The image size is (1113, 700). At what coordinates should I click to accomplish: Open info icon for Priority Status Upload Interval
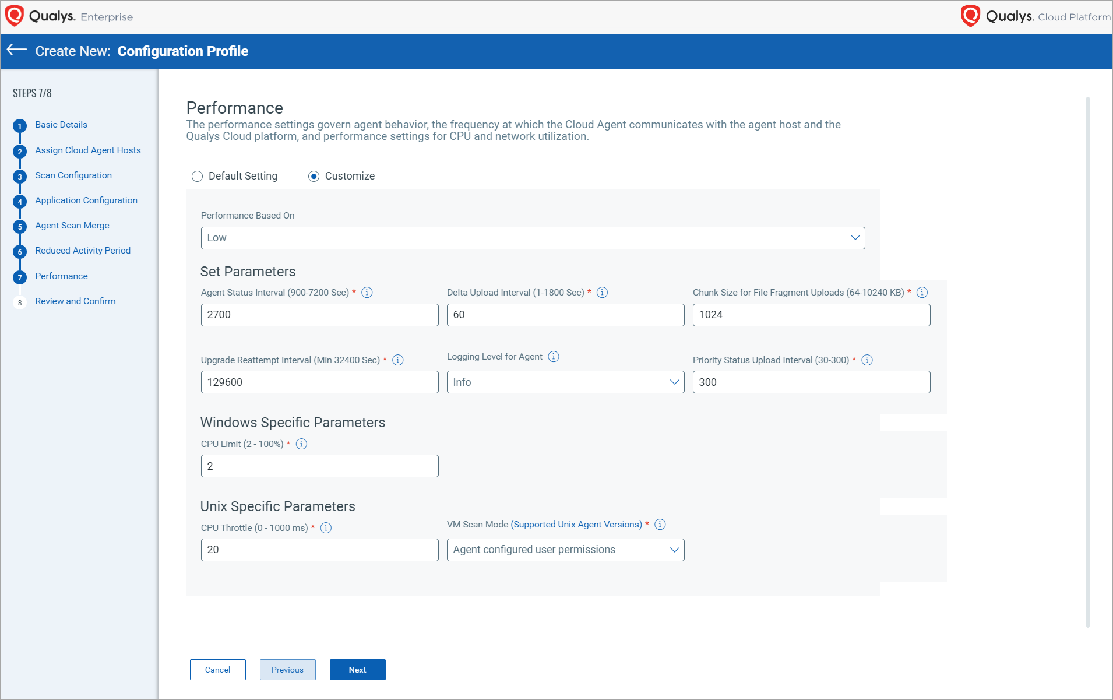[867, 360]
